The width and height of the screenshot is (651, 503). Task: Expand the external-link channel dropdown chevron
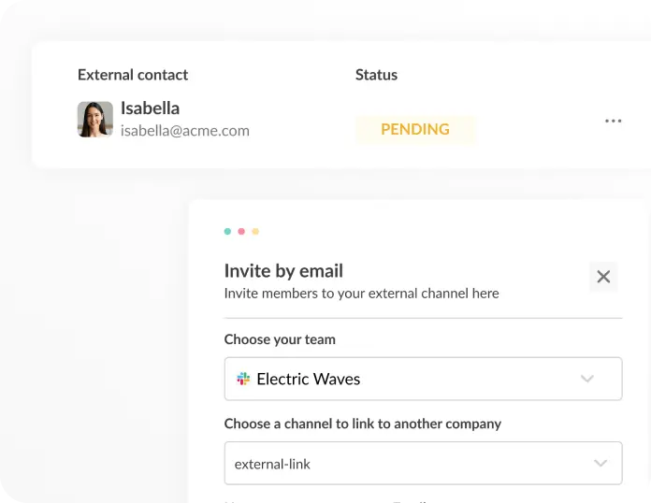pyautogui.click(x=600, y=463)
